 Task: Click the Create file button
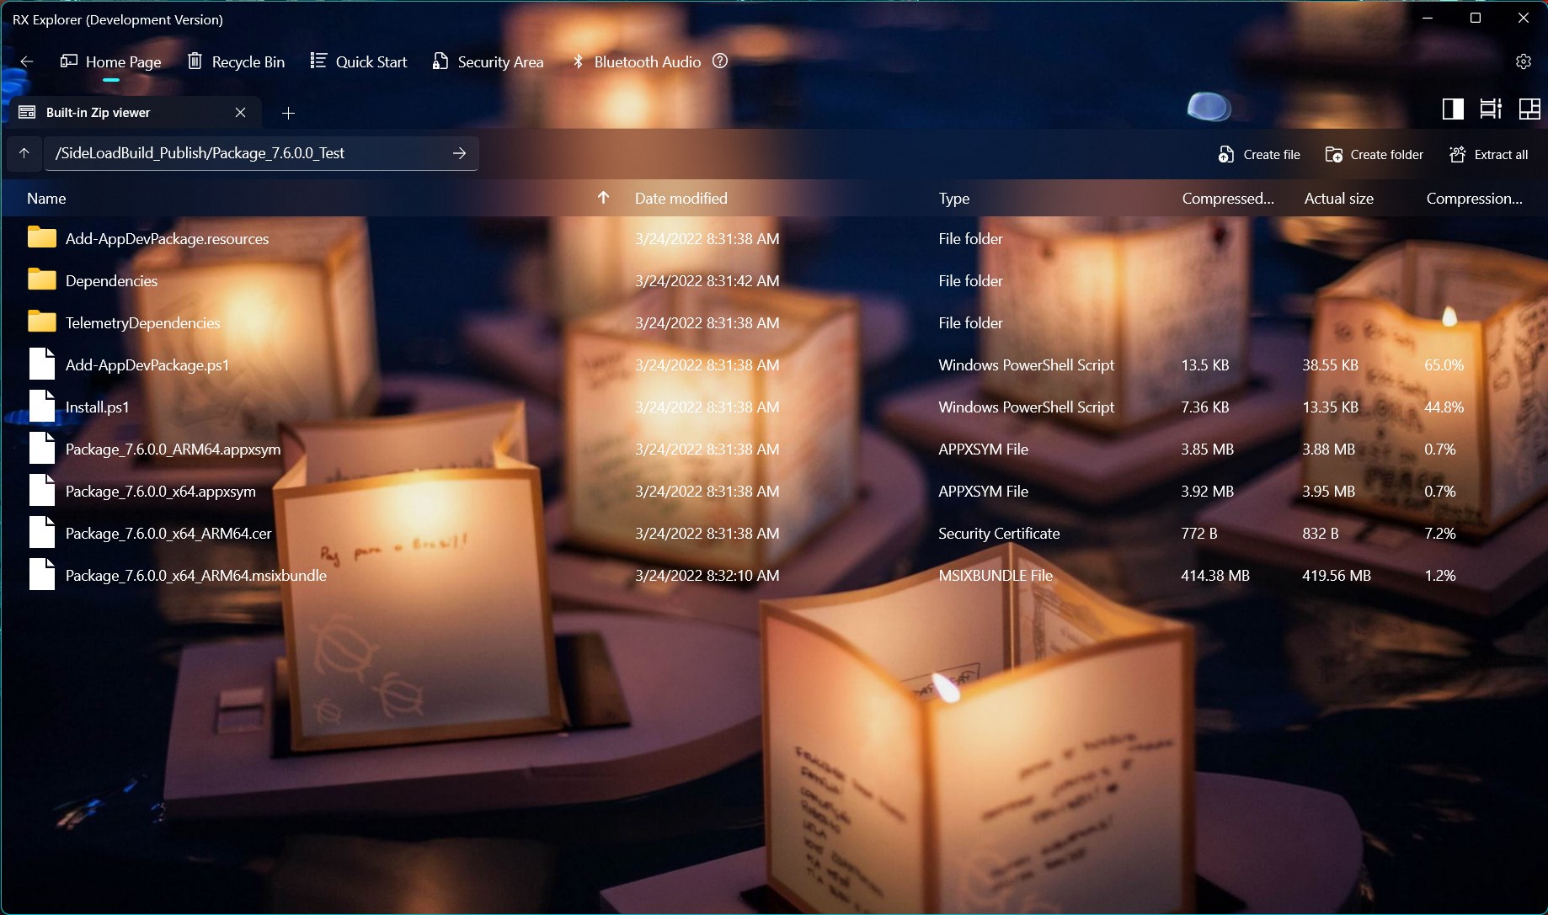[x=1259, y=155]
